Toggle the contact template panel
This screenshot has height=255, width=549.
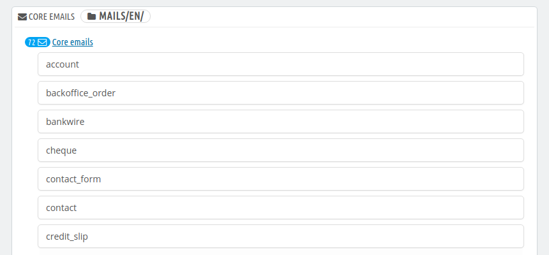pyautogui.click(x=281, y=207)
